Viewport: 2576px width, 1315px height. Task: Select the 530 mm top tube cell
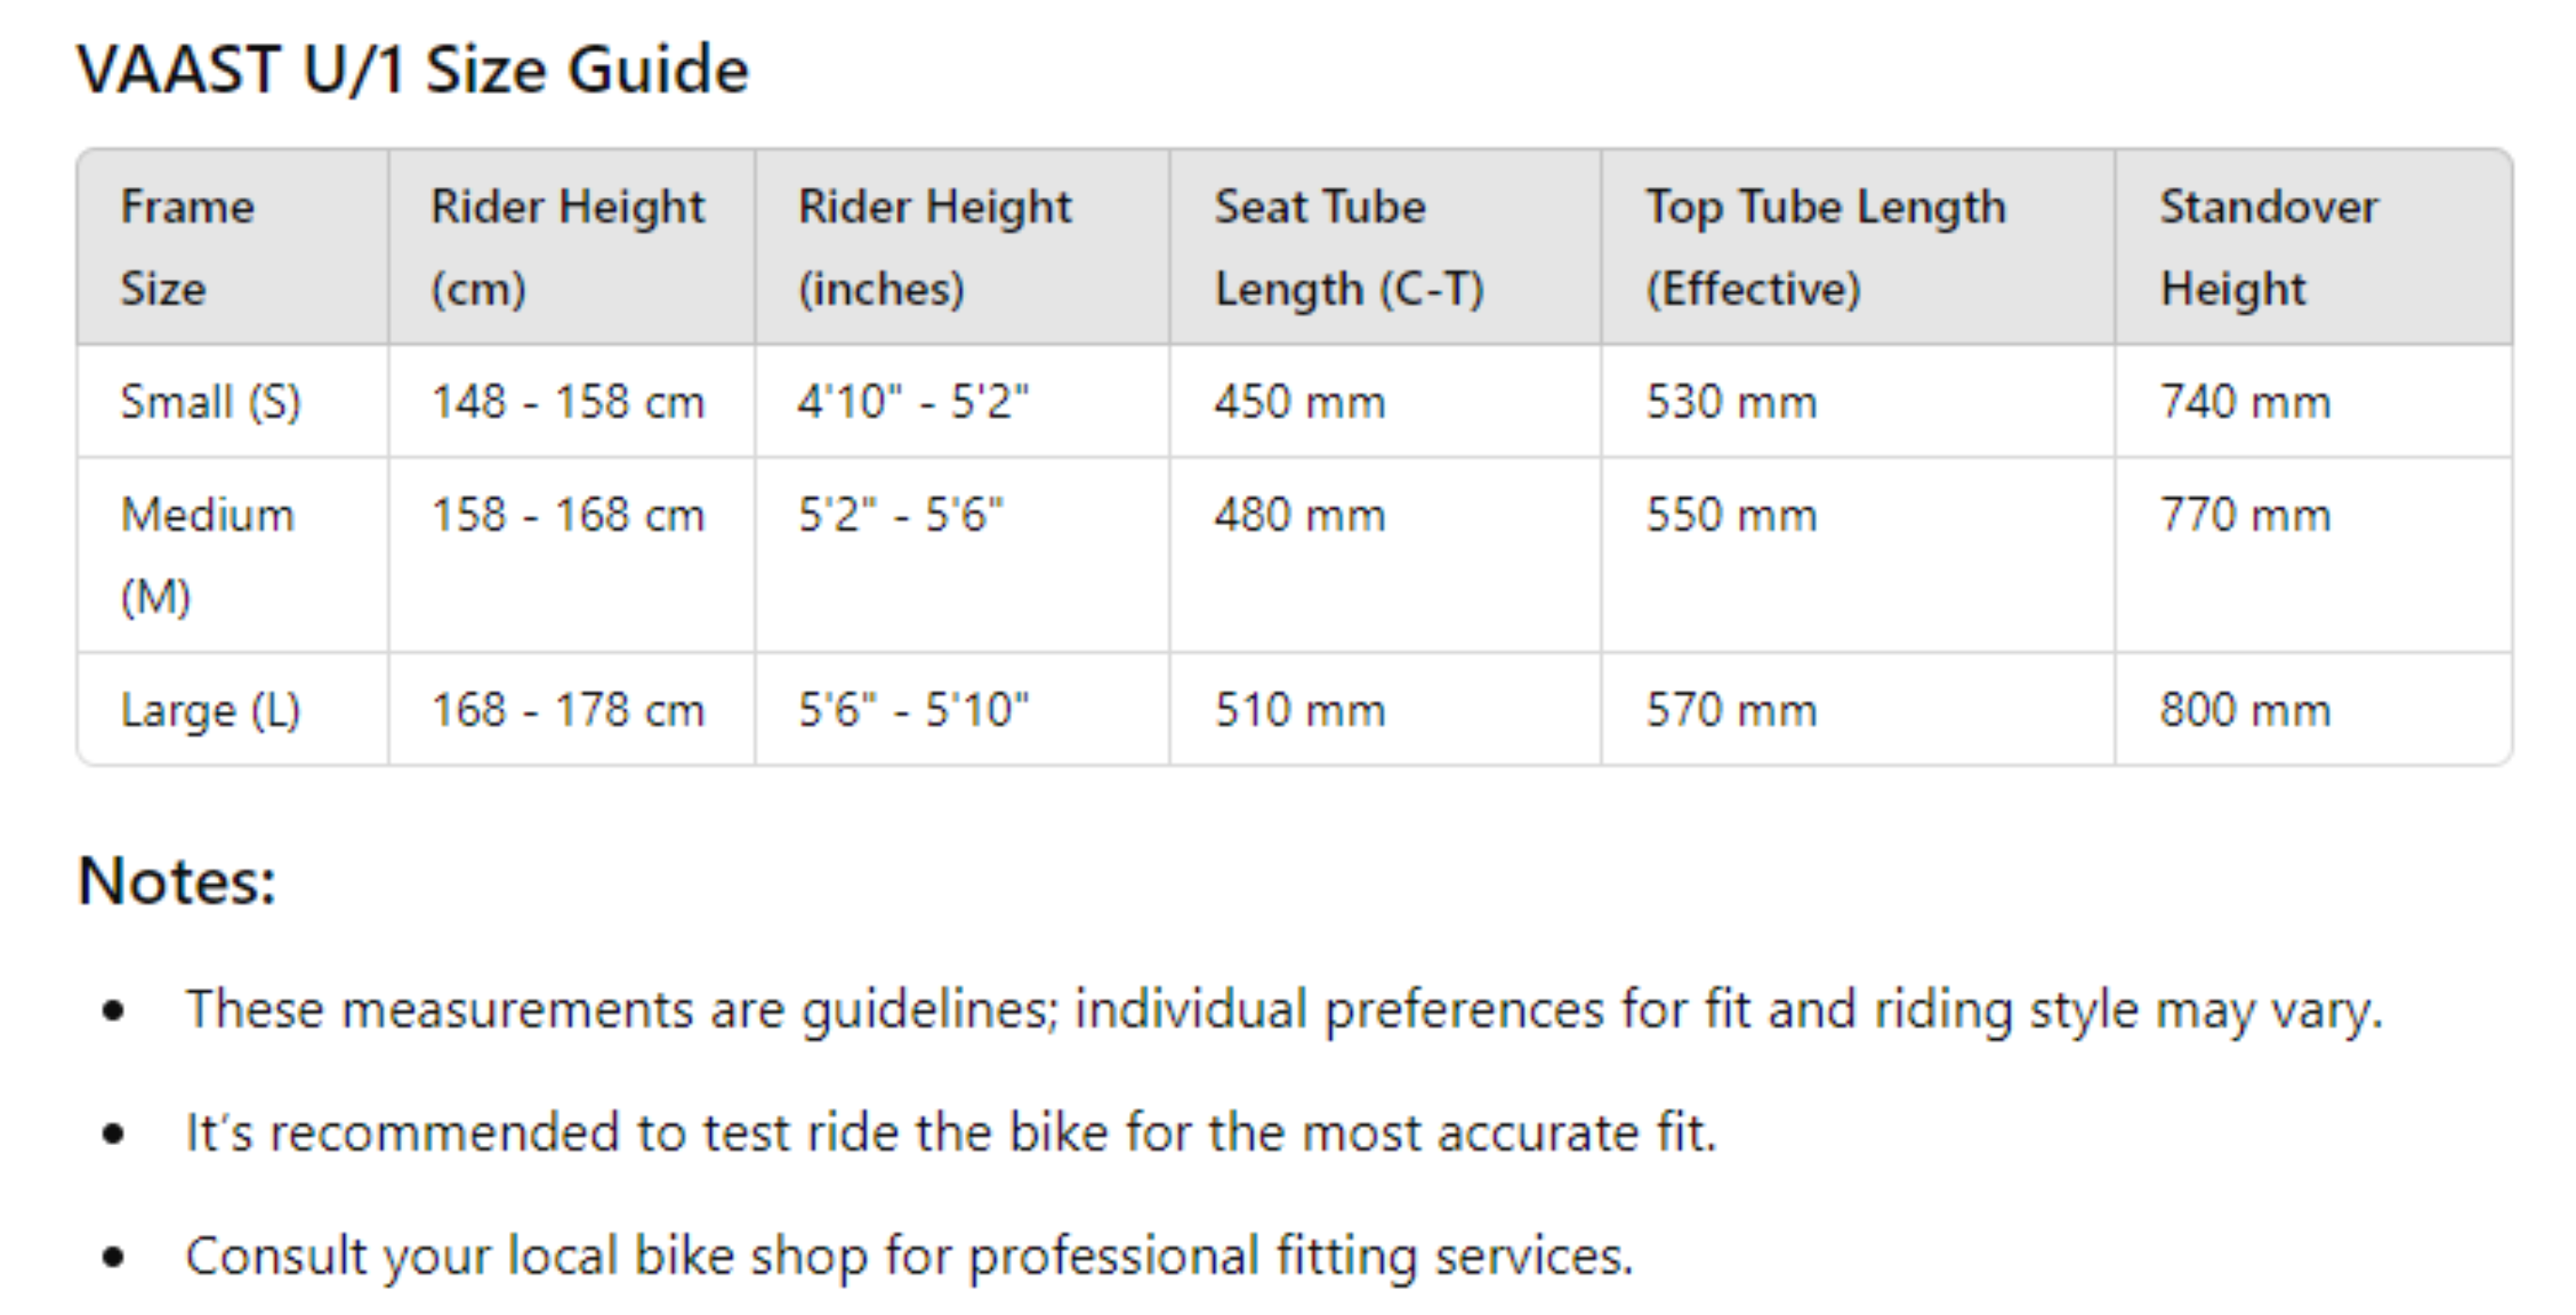(1731, 402)
